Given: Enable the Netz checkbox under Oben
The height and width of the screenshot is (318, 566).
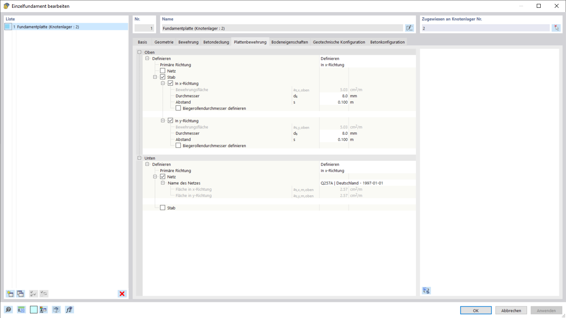Looking at the screenshot, I should click(163, 71).
